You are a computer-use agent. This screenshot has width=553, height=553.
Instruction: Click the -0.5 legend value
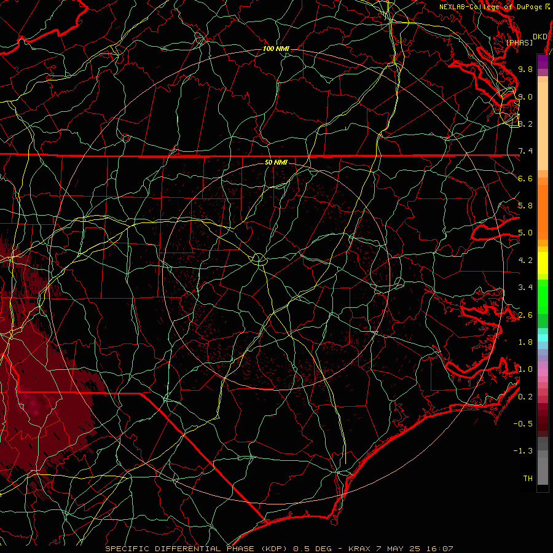(x=523, y=424)
